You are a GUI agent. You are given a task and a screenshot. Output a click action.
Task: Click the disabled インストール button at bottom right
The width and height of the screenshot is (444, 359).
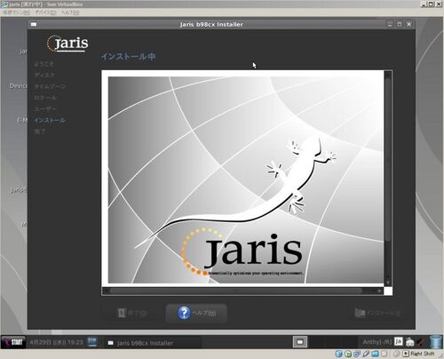(378, 313)
